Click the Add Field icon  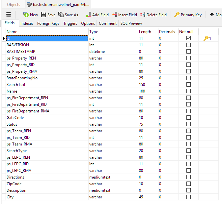coord(88,15)
